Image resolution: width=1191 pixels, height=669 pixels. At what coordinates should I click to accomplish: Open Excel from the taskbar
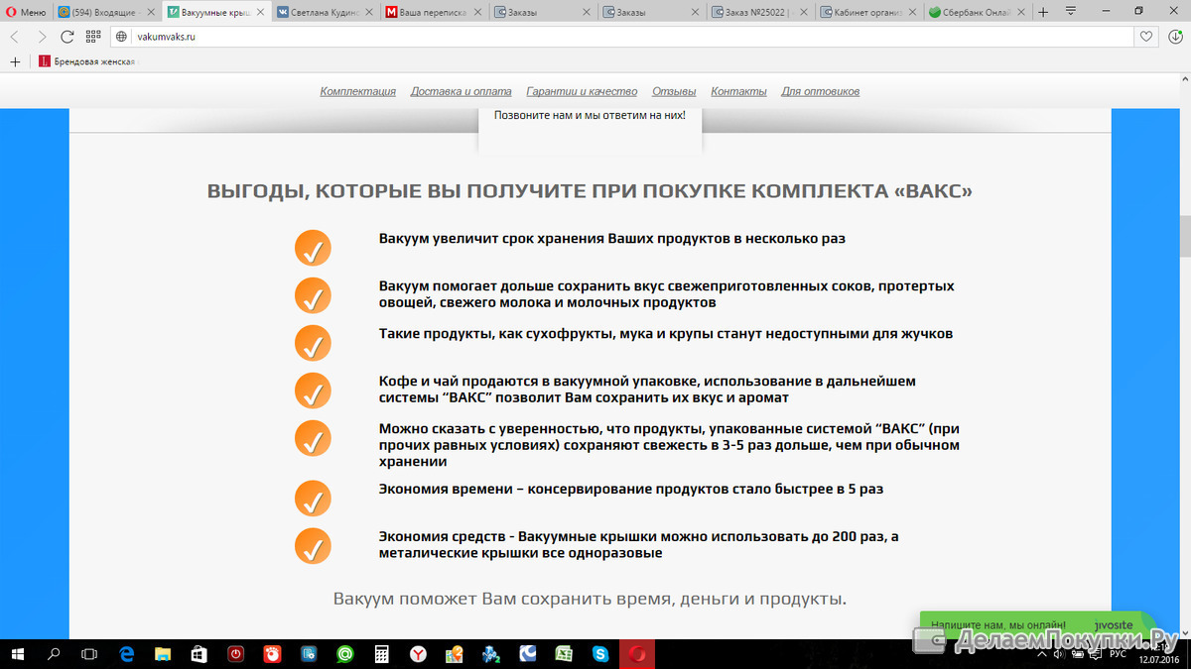pos(563,653)
